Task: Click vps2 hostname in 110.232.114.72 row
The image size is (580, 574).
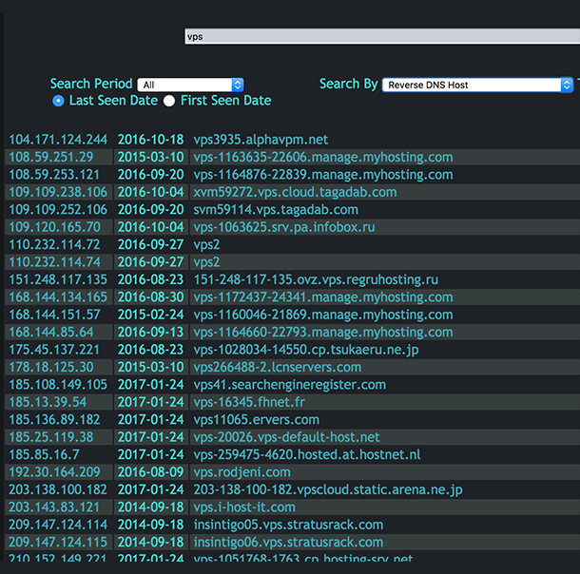Action: coord(206,245)
